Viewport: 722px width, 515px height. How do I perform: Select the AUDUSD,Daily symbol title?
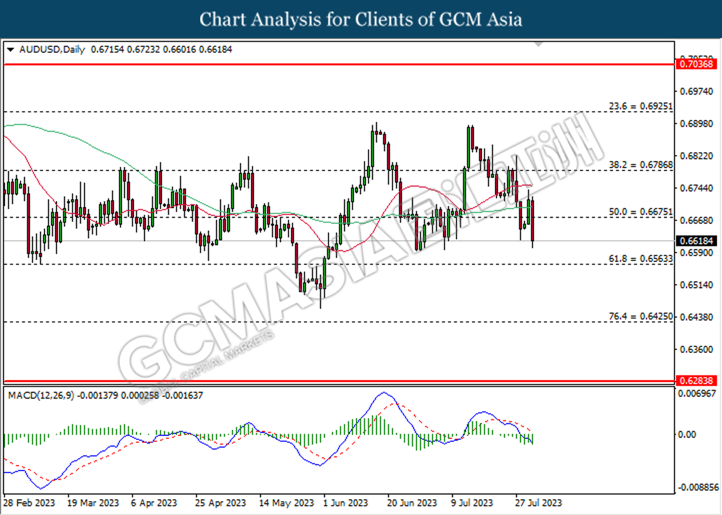point(52,50)
